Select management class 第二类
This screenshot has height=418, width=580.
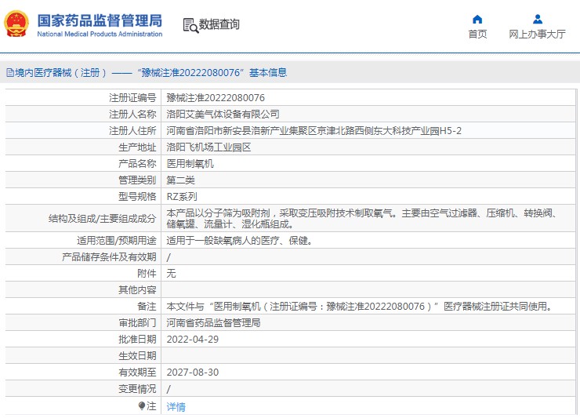click(180, 180)
